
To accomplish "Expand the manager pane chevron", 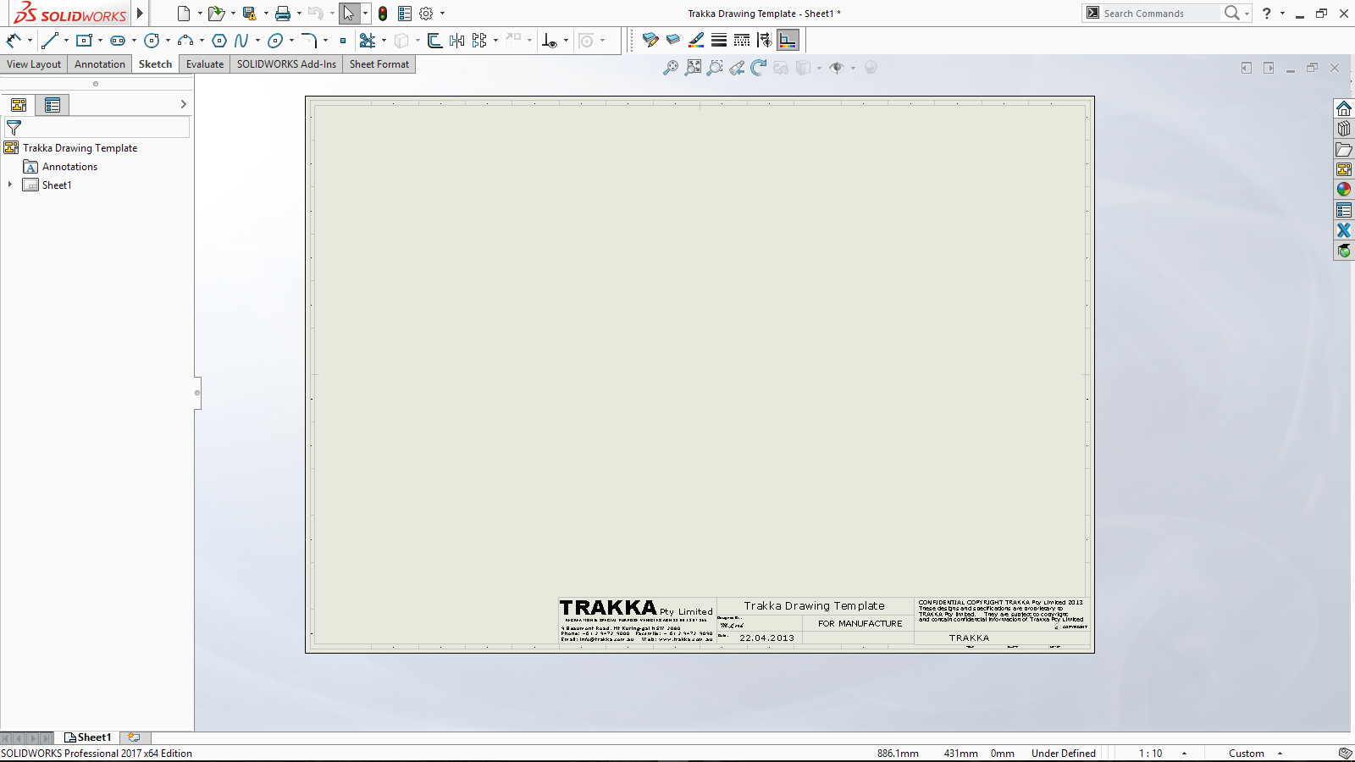I will tap(183, 104).
